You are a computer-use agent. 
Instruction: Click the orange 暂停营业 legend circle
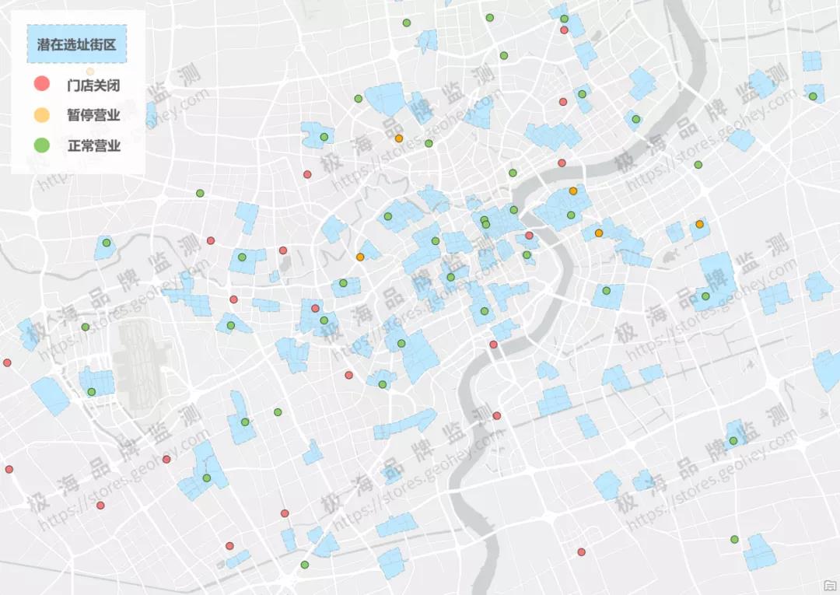pyautogui.click(x=42, y=114)
